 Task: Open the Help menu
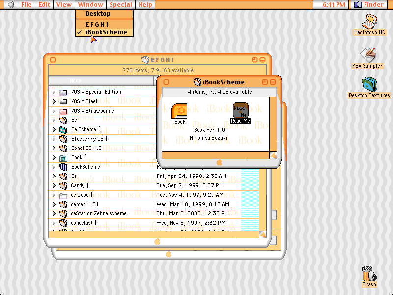(x=145, y=5)
